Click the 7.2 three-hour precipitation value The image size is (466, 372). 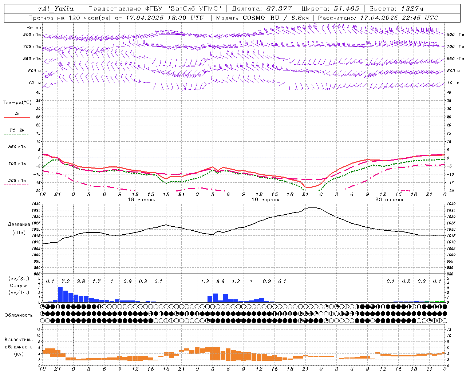tap(66, 282)
